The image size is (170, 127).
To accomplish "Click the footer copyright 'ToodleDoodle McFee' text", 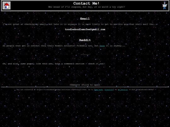I will pyautogui.click(x=145, y=90).
